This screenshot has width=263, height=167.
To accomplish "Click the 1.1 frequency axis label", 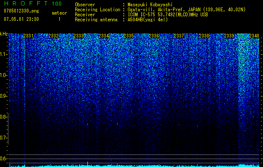I will tap(3, 54).
